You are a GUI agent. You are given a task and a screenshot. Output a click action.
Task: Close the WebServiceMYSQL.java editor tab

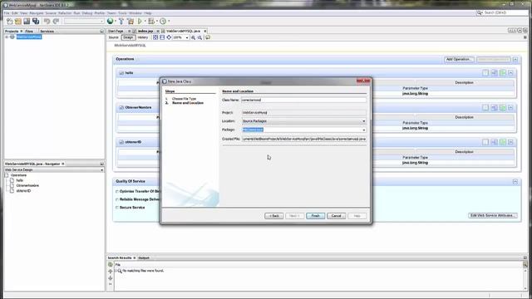pyautogui.click(x=205, y=32)
